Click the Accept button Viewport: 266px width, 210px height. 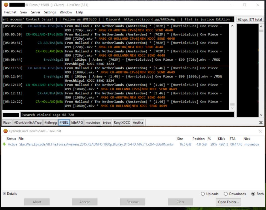coord(85,202)
